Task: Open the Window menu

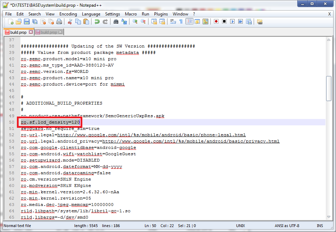Action: [180, 14]
